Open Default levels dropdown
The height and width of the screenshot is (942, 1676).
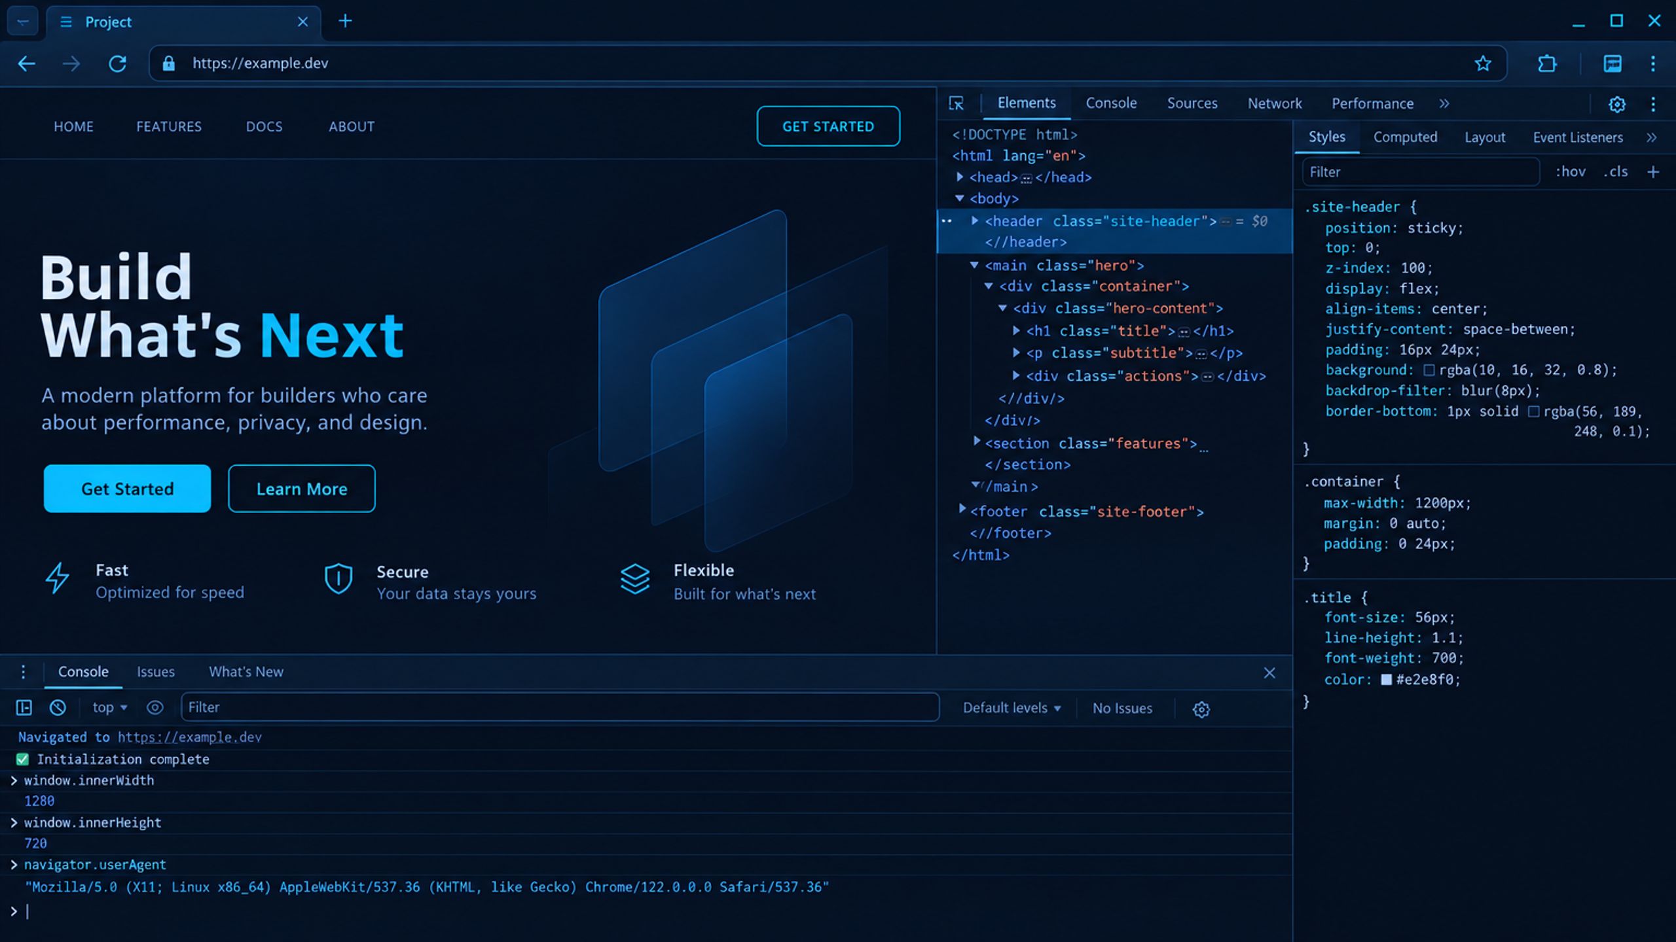click(x=1011, y=708)
